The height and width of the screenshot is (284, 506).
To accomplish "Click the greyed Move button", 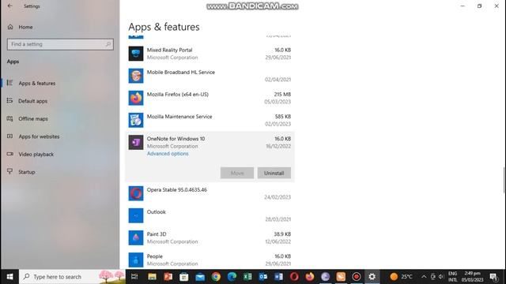I will 237,173.
